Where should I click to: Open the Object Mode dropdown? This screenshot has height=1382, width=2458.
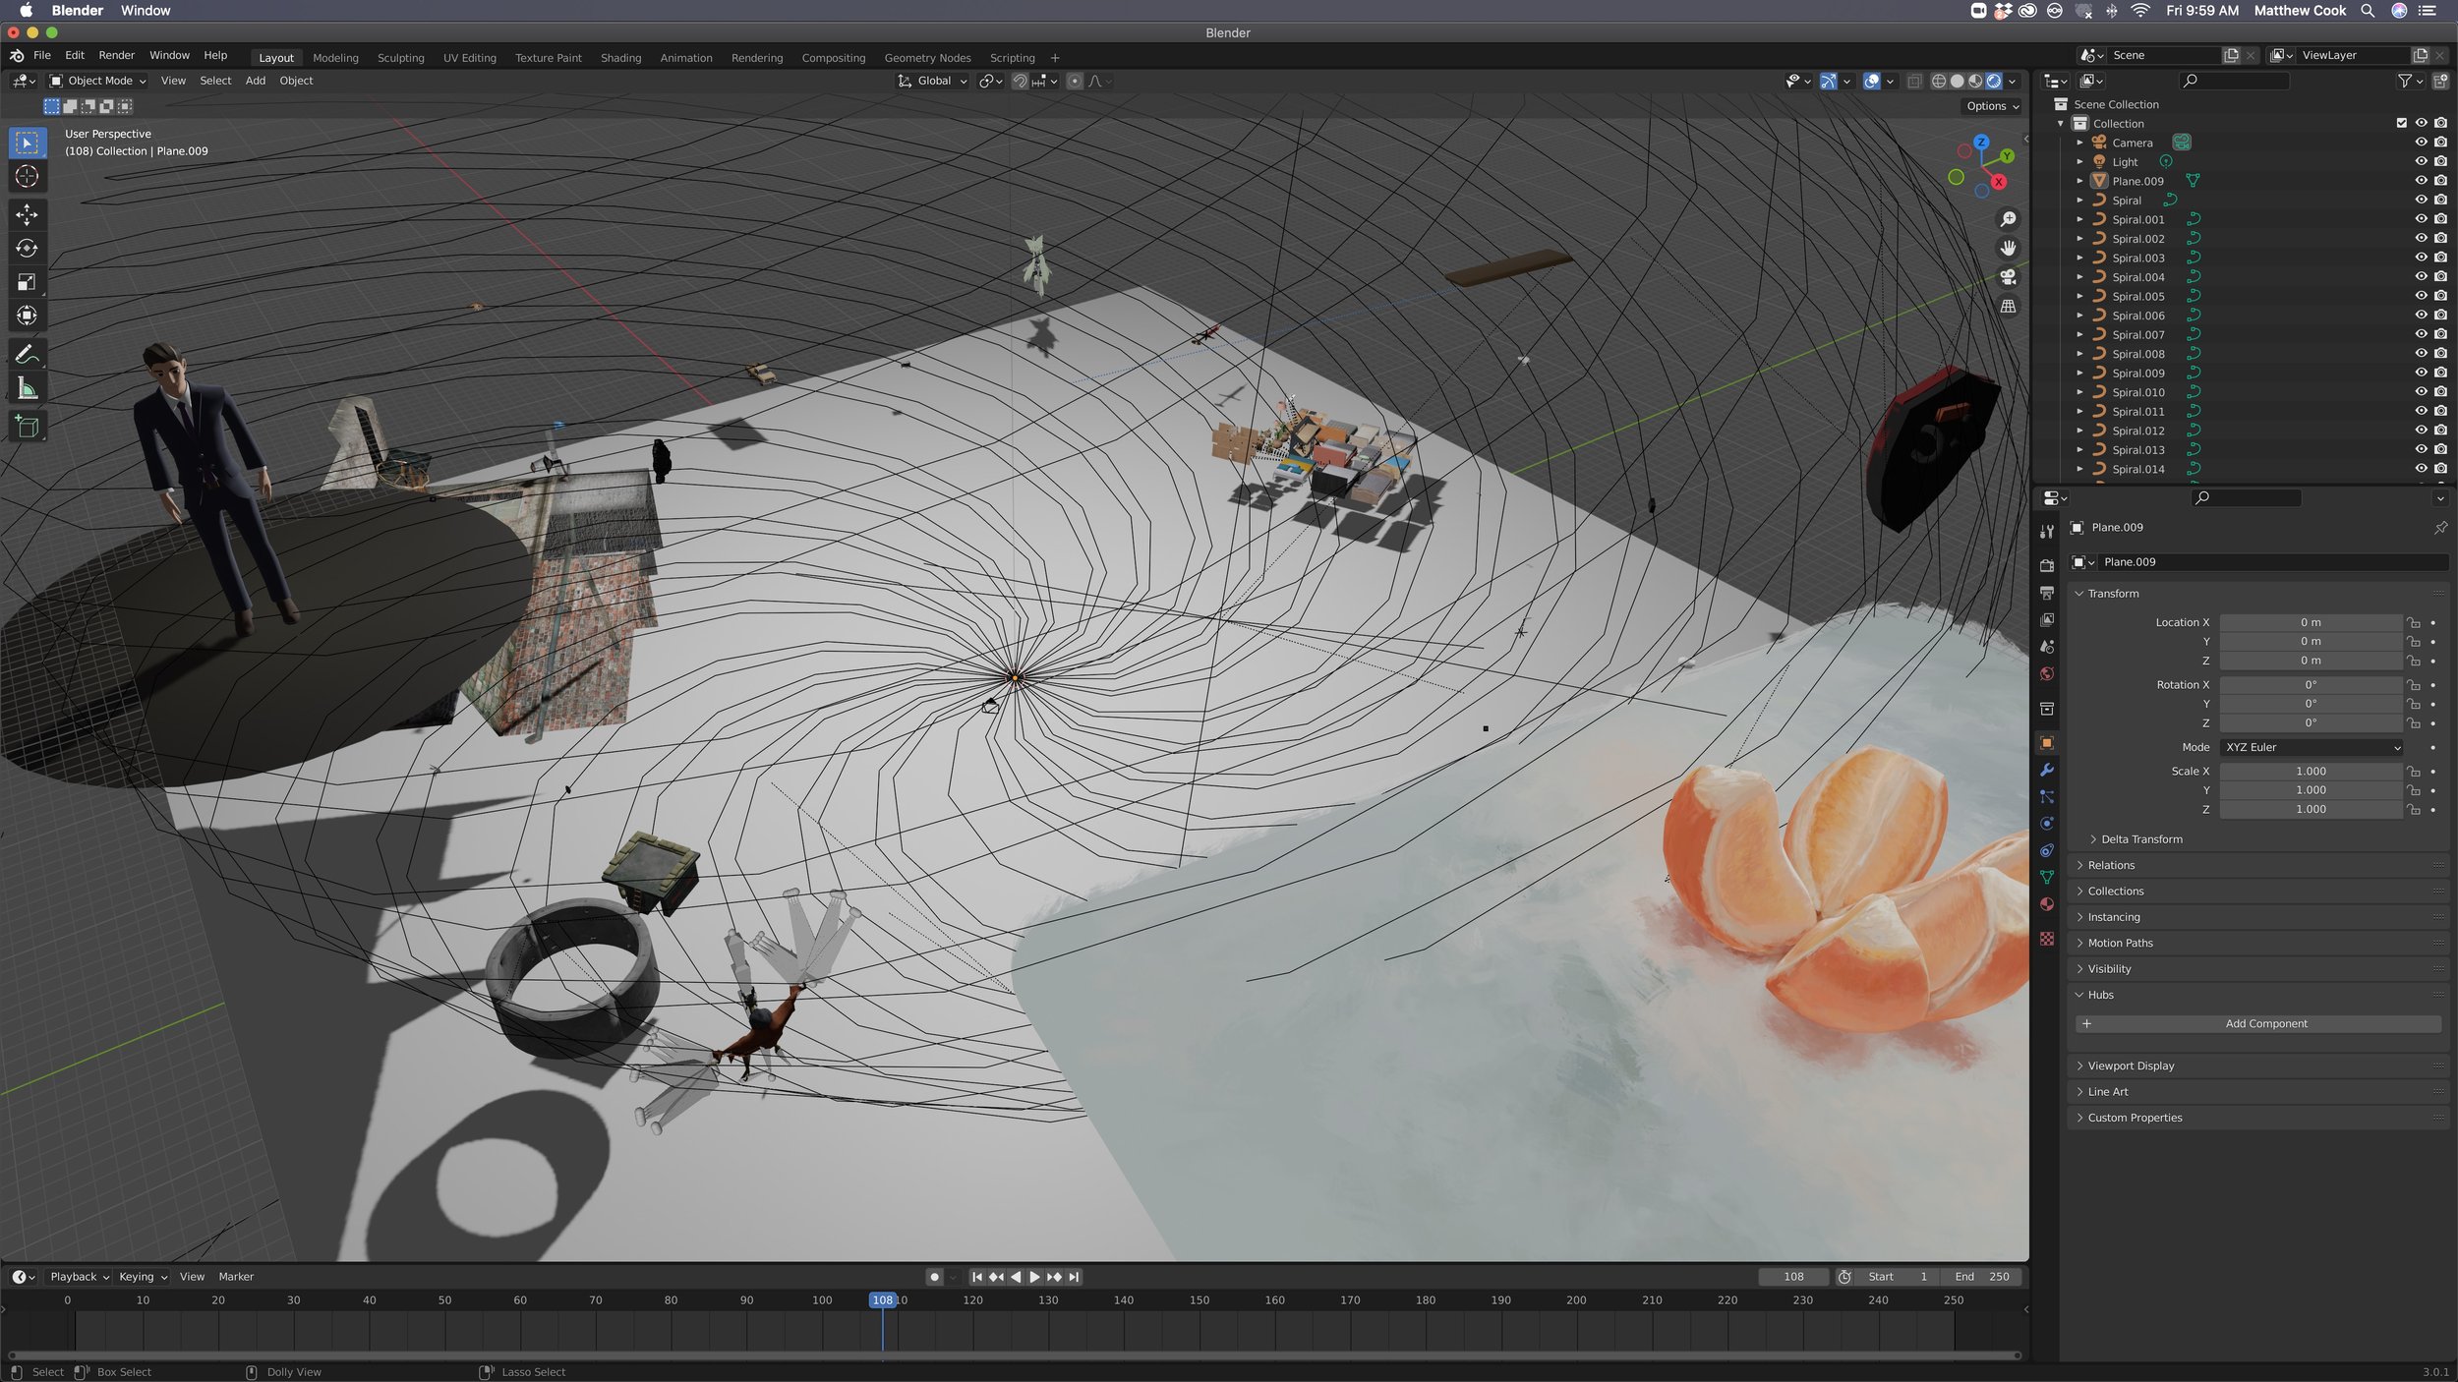click(97, 81)
